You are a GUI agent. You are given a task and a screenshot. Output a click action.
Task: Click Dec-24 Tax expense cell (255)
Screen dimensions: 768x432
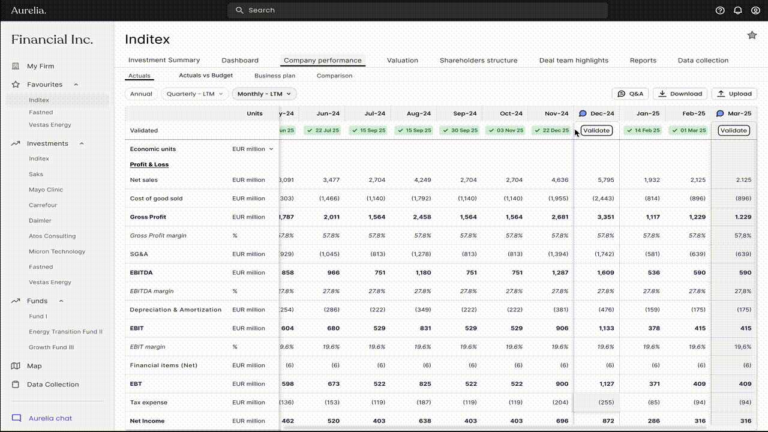(596, 403)
